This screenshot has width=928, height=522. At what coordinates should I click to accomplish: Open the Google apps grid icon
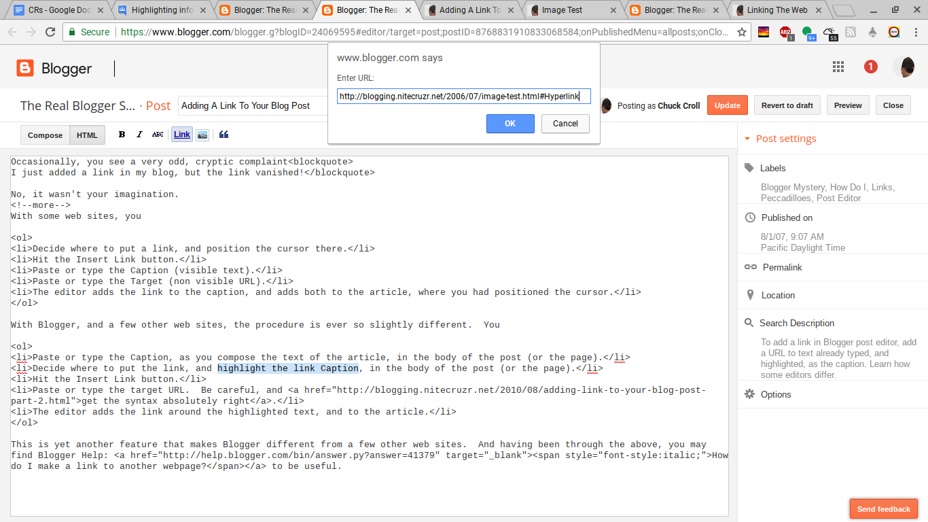[x=838, y=67]
